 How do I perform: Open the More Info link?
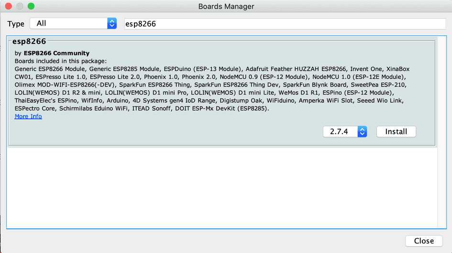pyautogui.click(x=28, y=116)
